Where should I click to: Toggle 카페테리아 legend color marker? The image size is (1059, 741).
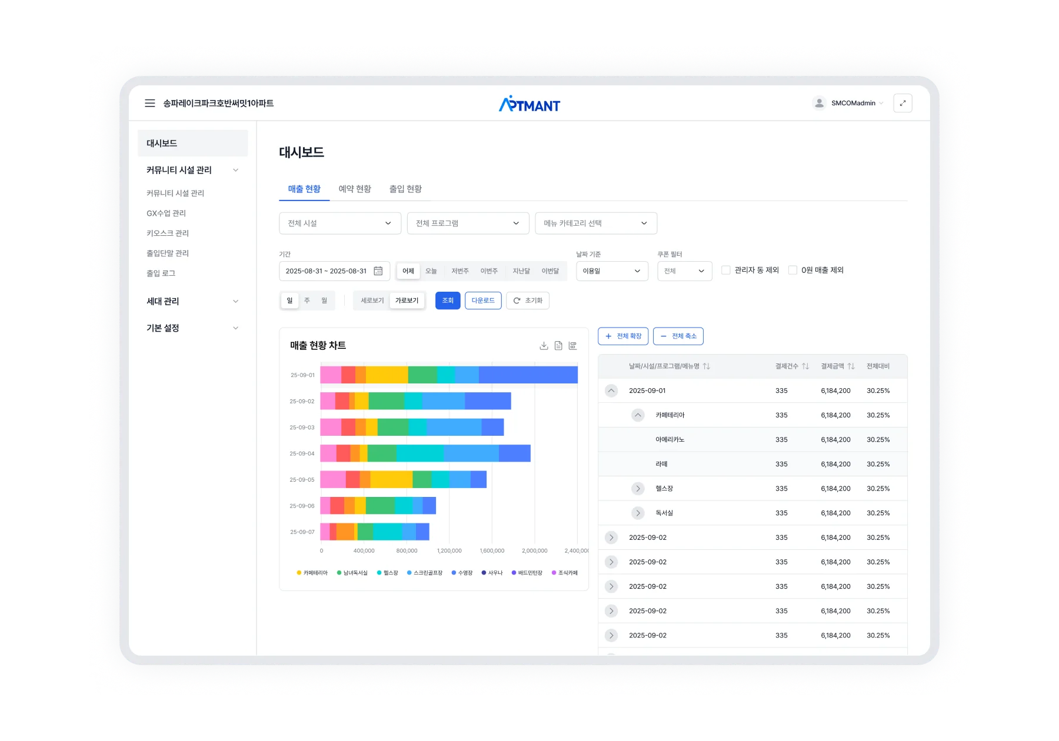coord(299,573)
